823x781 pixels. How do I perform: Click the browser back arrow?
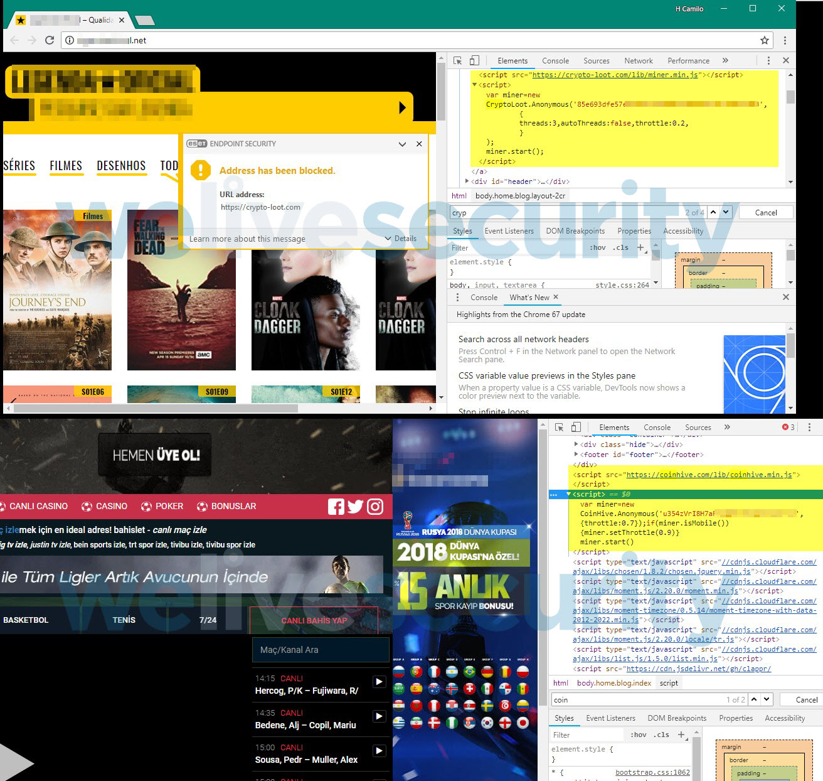pos(15,40)
